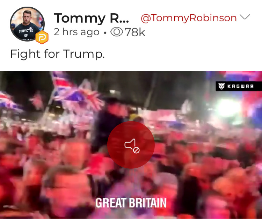Click the 'CONVICTED OF' shirt in avatar

tap(26, 32)
